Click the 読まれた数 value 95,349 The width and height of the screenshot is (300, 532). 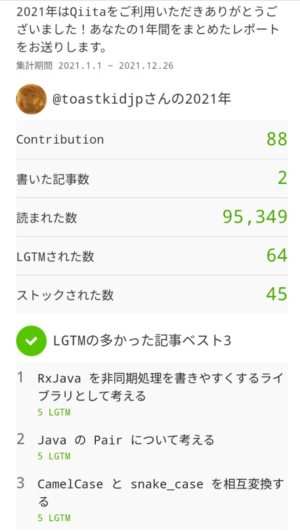click(255, 217)
